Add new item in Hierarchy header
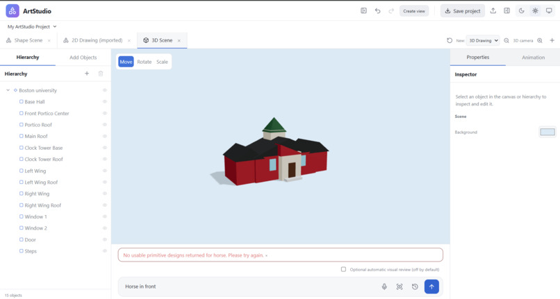560x299 pixels. (x=87, y=74)
